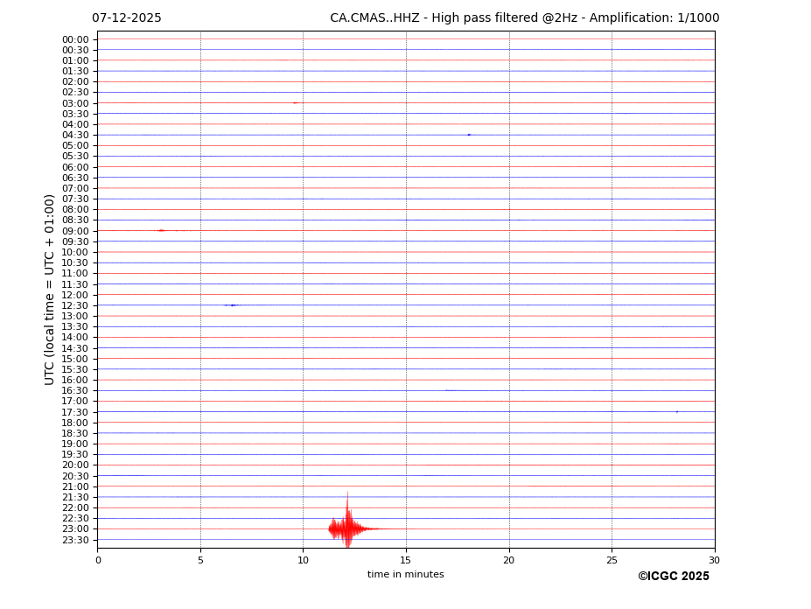The width and height of the screenshot is (811, 609).
Task: Click the 25 tick on the minutes axis
Action: click(x=612, y=559)
